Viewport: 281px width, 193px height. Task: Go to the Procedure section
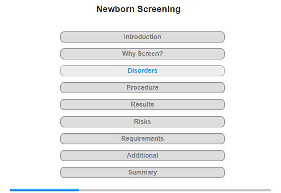point(143,88)
